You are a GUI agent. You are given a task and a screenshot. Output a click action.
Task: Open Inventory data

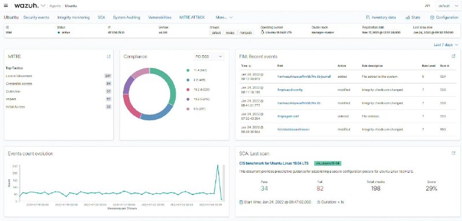pyautogui.click(x=381, y=18)
